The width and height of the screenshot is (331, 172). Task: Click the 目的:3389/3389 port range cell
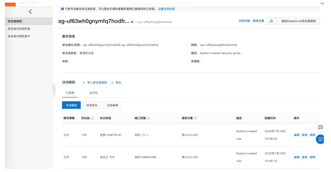[146, 157]
